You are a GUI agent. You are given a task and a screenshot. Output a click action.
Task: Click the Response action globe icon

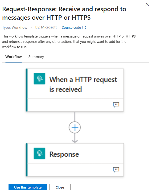point(39,153)
